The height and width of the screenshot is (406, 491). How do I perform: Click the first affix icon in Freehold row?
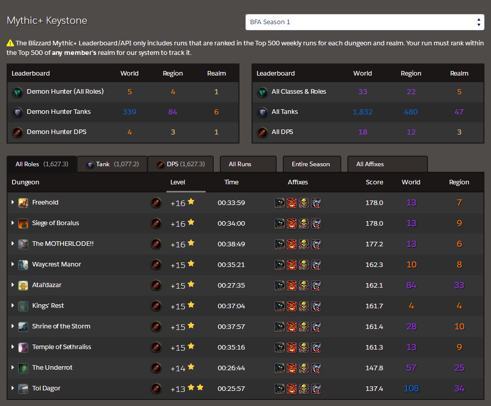(x=280, y=203)
